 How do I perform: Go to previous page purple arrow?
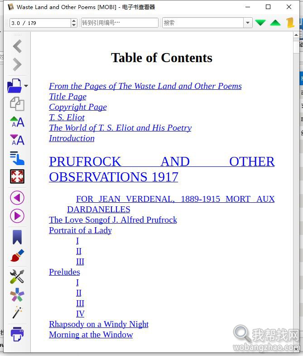click(x=17, y=198)
